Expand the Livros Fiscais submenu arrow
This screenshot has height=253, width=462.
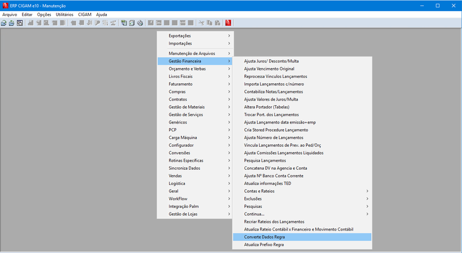pos(229,76)
